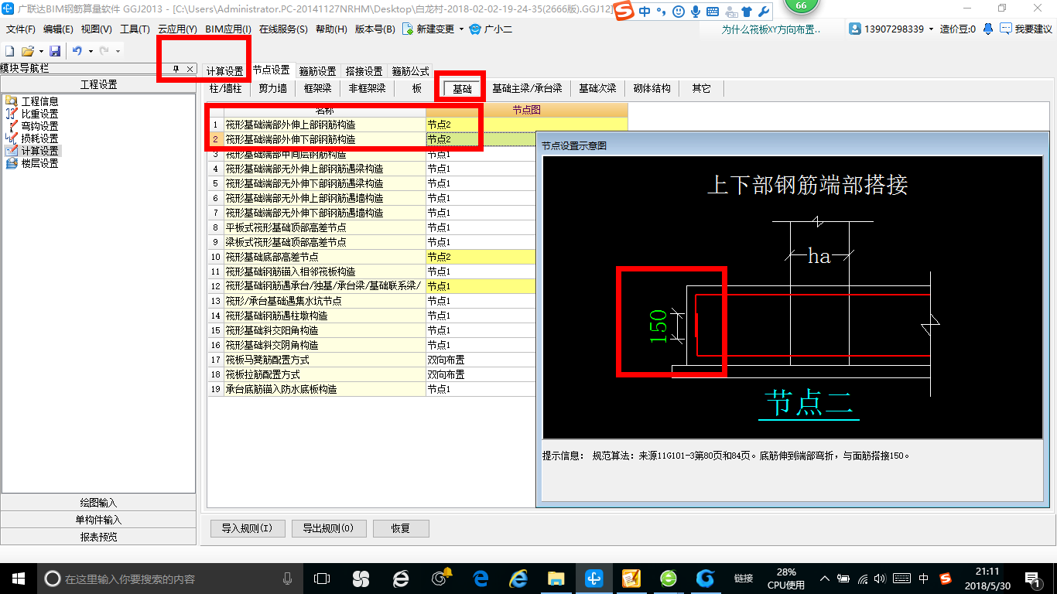Open the 帮助(H) menu
This screenshot has height=594, width=1057.
(x=331, y=29)
